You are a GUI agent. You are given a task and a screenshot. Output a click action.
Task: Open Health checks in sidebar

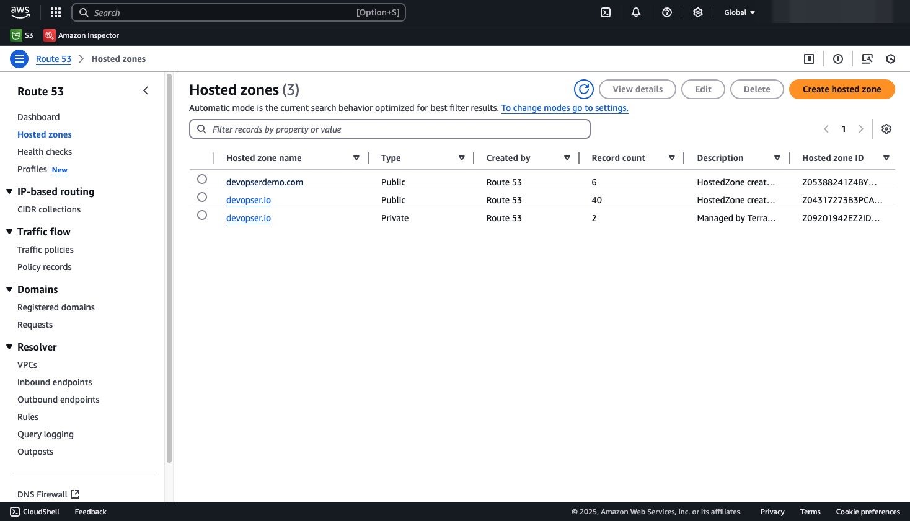pyautogui.click(x=45, y=152)
